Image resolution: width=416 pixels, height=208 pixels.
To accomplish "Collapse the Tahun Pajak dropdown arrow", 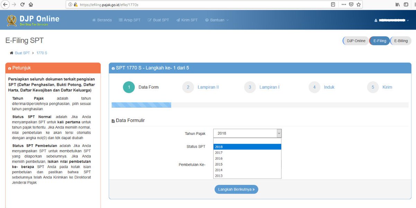I will (279, 133).
